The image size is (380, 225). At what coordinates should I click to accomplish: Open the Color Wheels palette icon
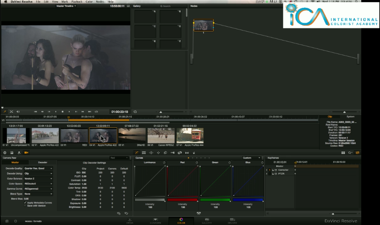(x=5, y=153)
